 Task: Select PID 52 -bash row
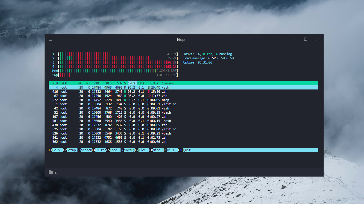(183, 112)
